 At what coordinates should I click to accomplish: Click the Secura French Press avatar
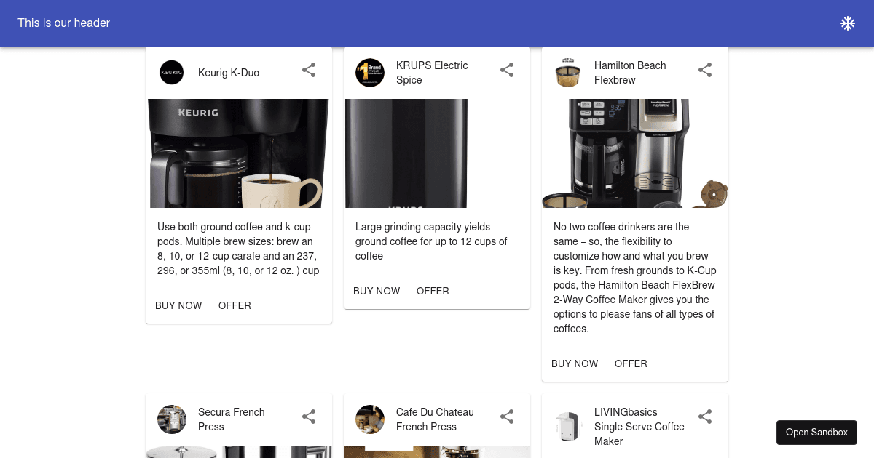click(172, 419)
